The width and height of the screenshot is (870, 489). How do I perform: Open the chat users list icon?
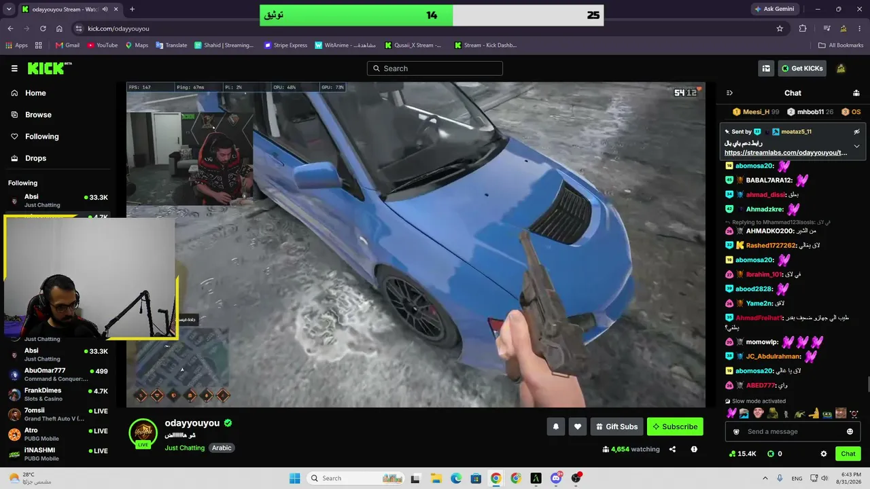tap(856, 93)
